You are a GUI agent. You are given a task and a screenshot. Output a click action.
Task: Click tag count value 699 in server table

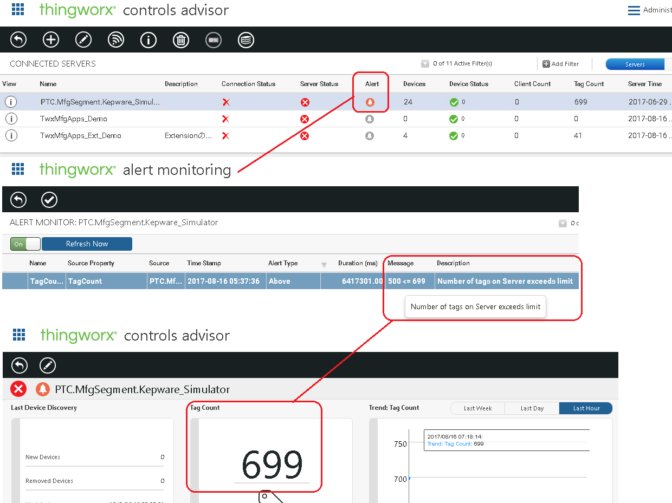click(580, 102)
